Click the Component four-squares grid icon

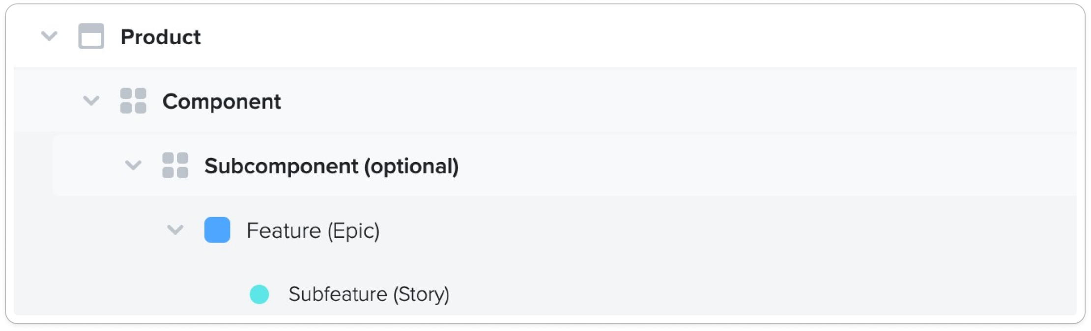[x=133, y=101]
